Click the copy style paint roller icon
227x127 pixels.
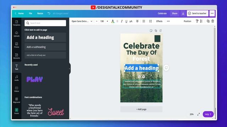[197, 21]
